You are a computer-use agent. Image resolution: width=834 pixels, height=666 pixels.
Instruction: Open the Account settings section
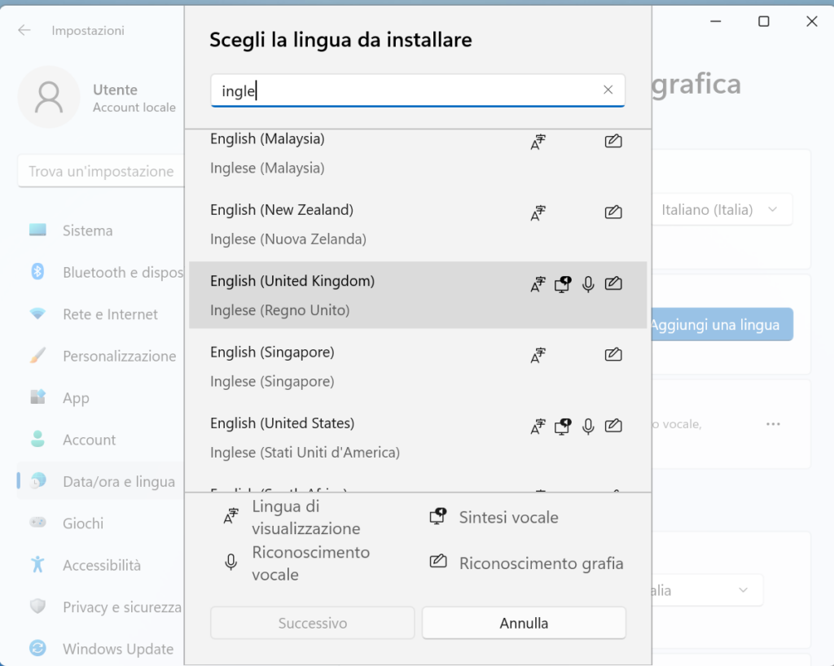pos(89,440)
